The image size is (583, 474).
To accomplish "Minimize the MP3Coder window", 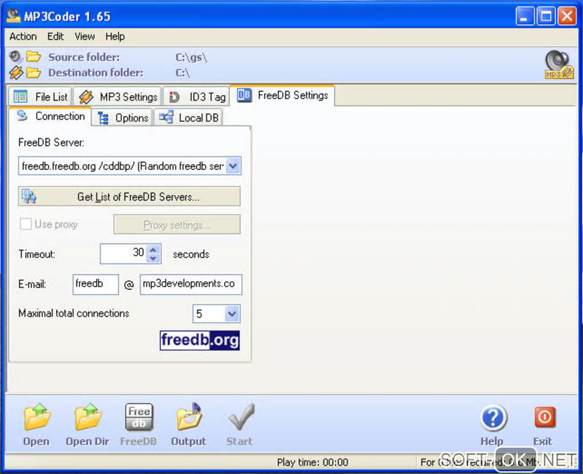I will [x=525, y=16].
